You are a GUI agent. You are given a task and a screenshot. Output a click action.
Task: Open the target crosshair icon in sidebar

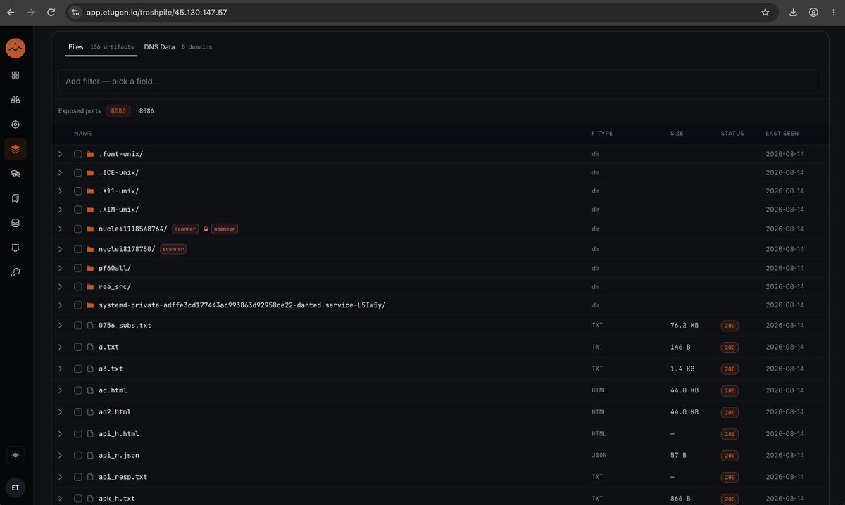coord(15,124)
